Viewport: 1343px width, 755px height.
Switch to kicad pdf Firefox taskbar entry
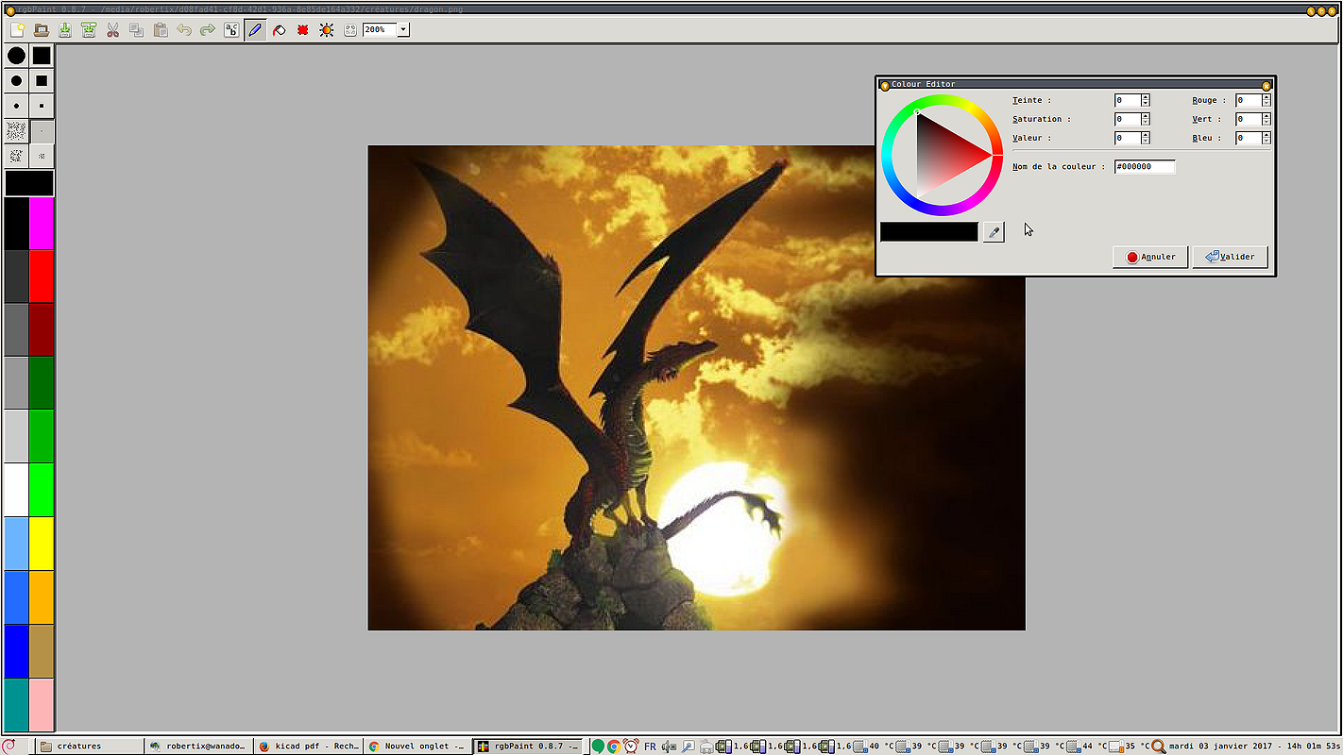pyautogui.click(x=309, y=746)
